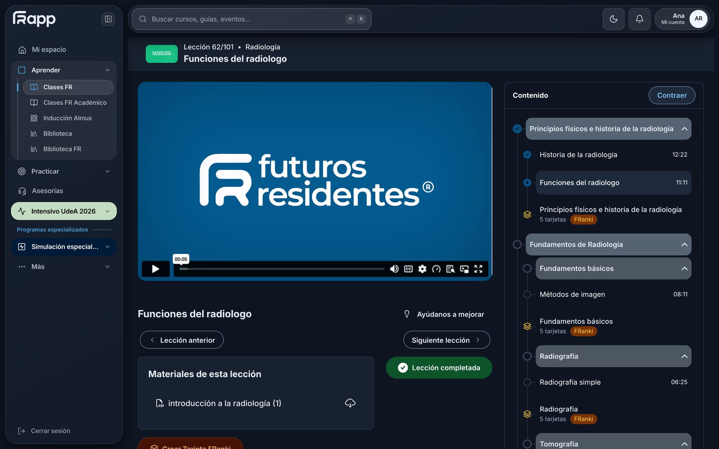719x449 pixels.
Task: Toggle closed captions on the video
Action: [x=408, y=269]
